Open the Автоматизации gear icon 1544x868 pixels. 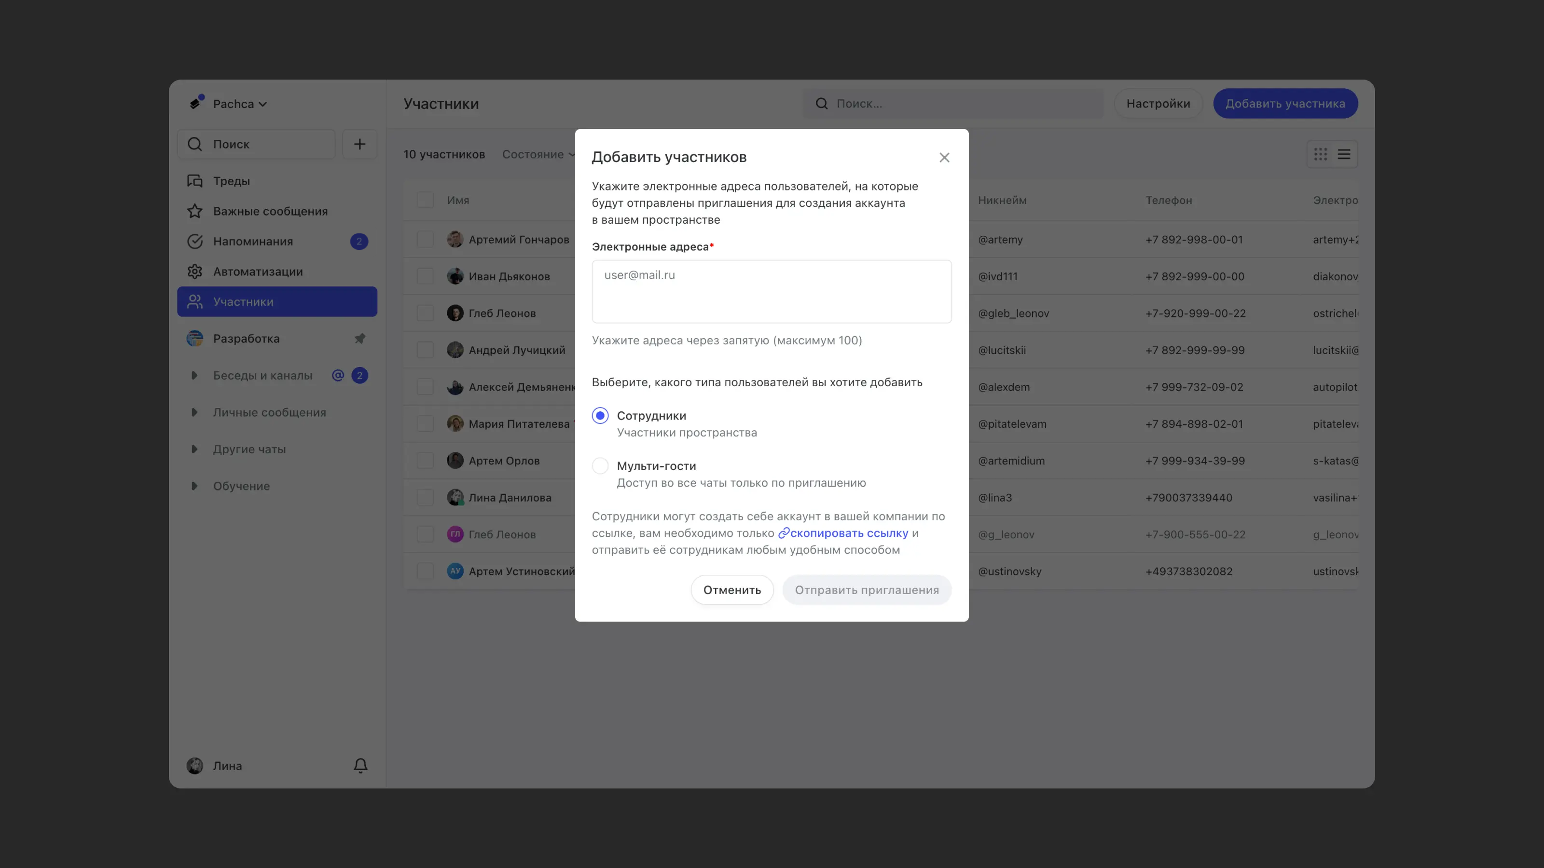point(195,271)
